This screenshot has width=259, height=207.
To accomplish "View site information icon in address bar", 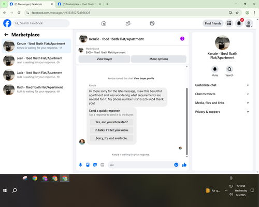I will tap(27, 13).
